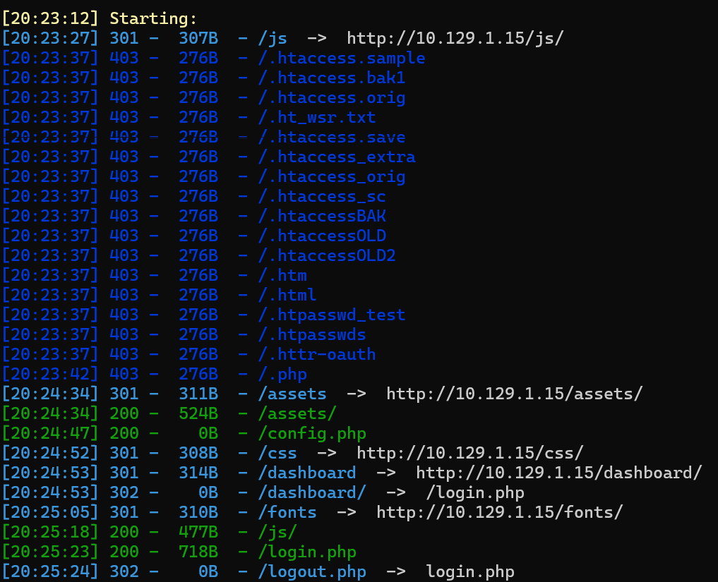This screenshot has height=582, width=718.
Task: Open the http://10.129.1.15/dashboard/ redirect URL
Action: [558, 473]
